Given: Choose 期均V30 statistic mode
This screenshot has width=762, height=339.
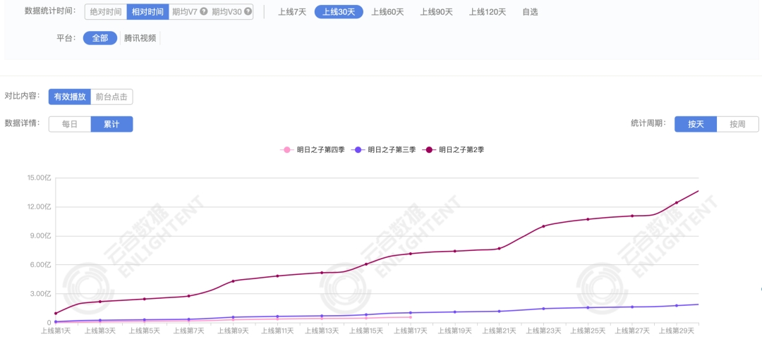Looking at the screenshot, I should pyautogui.click(x=227, y=12).
